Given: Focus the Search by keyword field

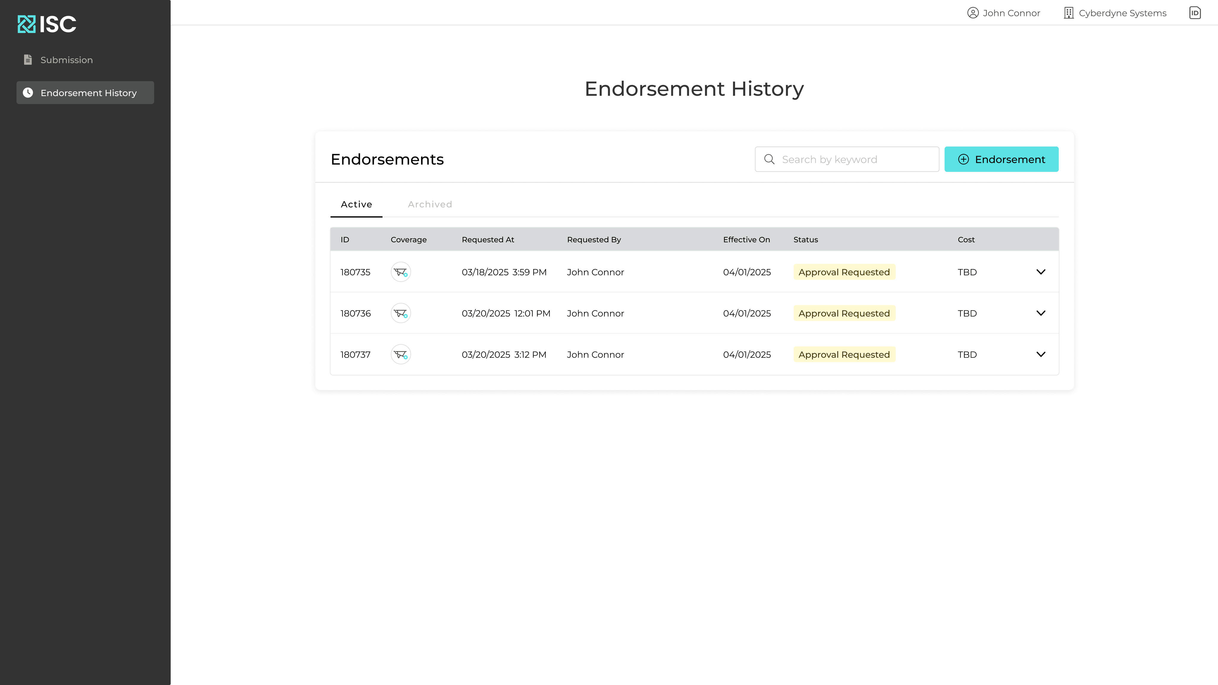Looking at the screenshot, I should click(x=847, y=159).
